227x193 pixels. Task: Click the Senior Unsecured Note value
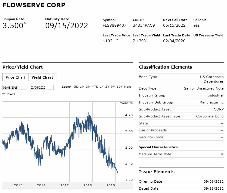click(x=204, y=88)
